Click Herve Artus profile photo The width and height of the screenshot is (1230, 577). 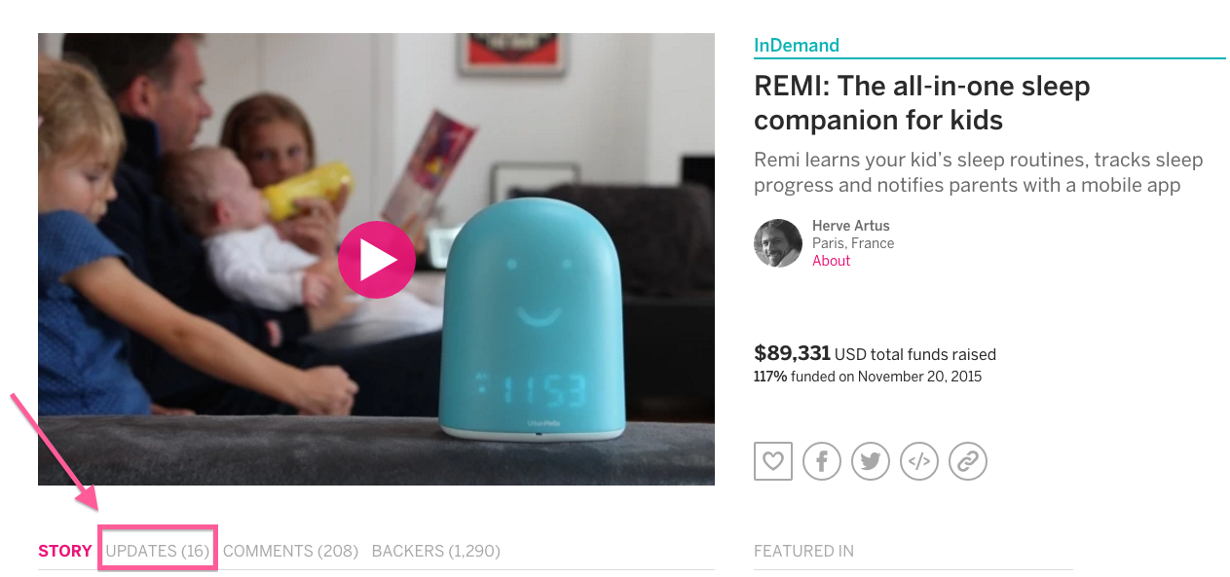tap(778, 243)
